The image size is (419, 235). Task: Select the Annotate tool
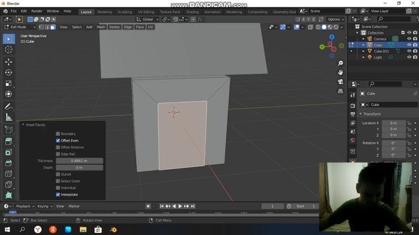[x=9, y=106]
